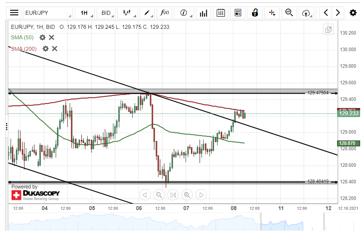Click the current price tag 129.233

[x=349, y=113]
